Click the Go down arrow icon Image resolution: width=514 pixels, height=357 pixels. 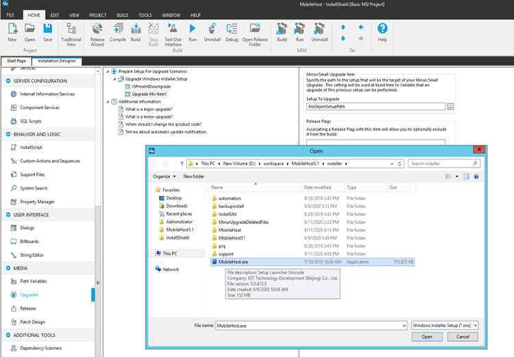pyautogui.click(x=343, y=38)
